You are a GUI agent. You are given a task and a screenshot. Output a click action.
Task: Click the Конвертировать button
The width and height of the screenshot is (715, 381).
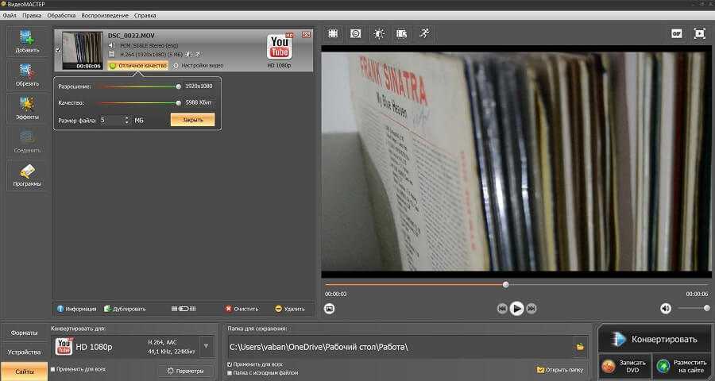tap(655, 339)
